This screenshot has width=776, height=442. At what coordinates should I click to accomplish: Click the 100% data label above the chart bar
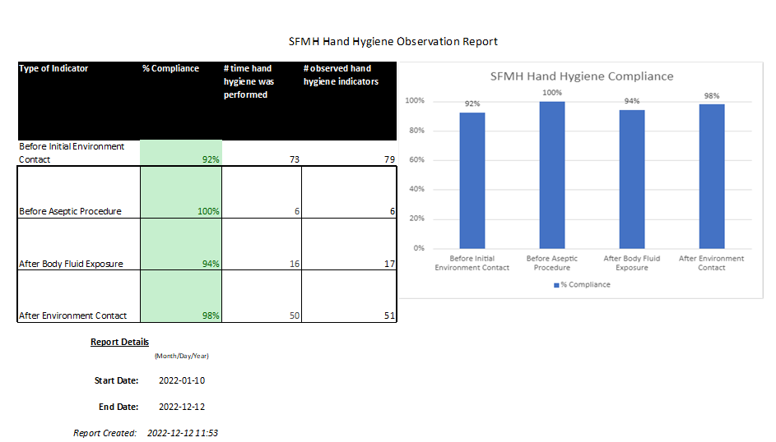(552, 92)
